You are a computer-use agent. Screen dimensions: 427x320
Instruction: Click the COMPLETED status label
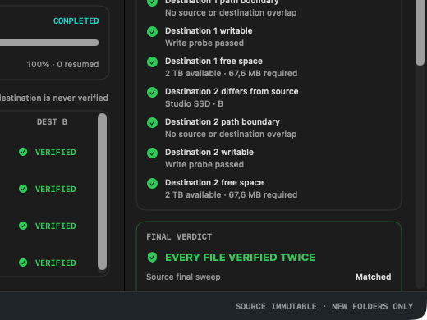click(76, 21)
